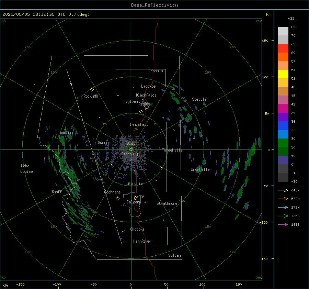Pick the red 65–60 dBZ swatch
This screenshot has height=289, width=309.
[283, 48]
